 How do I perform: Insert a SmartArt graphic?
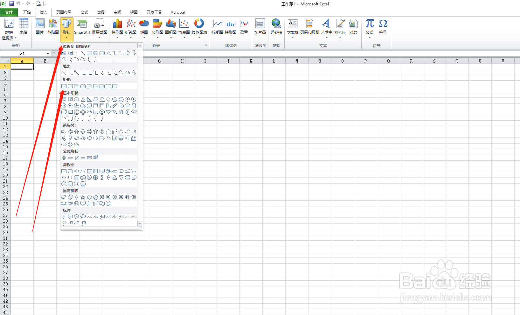82,27
